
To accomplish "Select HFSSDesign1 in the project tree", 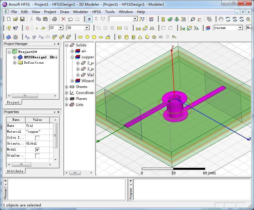I will (x=35, y=57).
